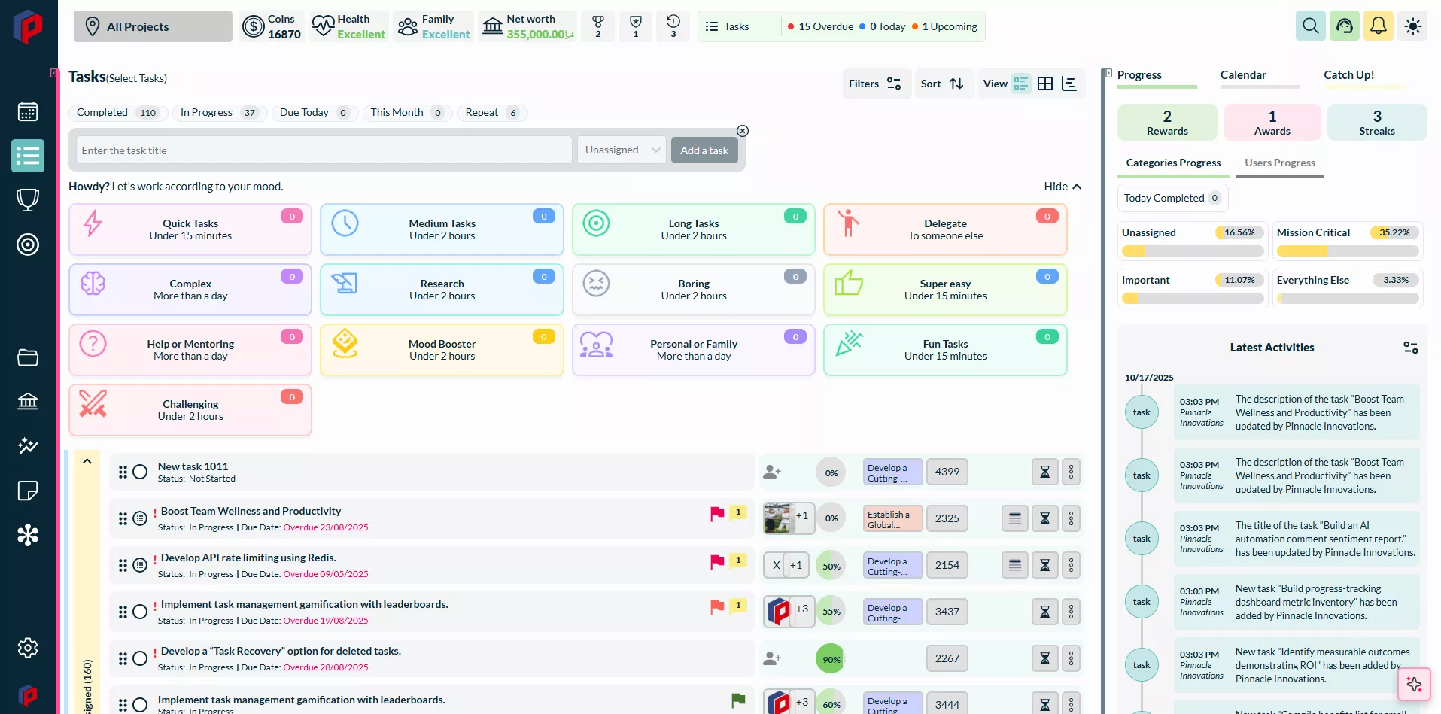
Task: Open the support headset icon
Action: 1344,26
